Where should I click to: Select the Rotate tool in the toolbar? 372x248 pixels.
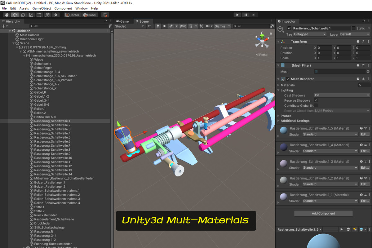tap(23, 15)
